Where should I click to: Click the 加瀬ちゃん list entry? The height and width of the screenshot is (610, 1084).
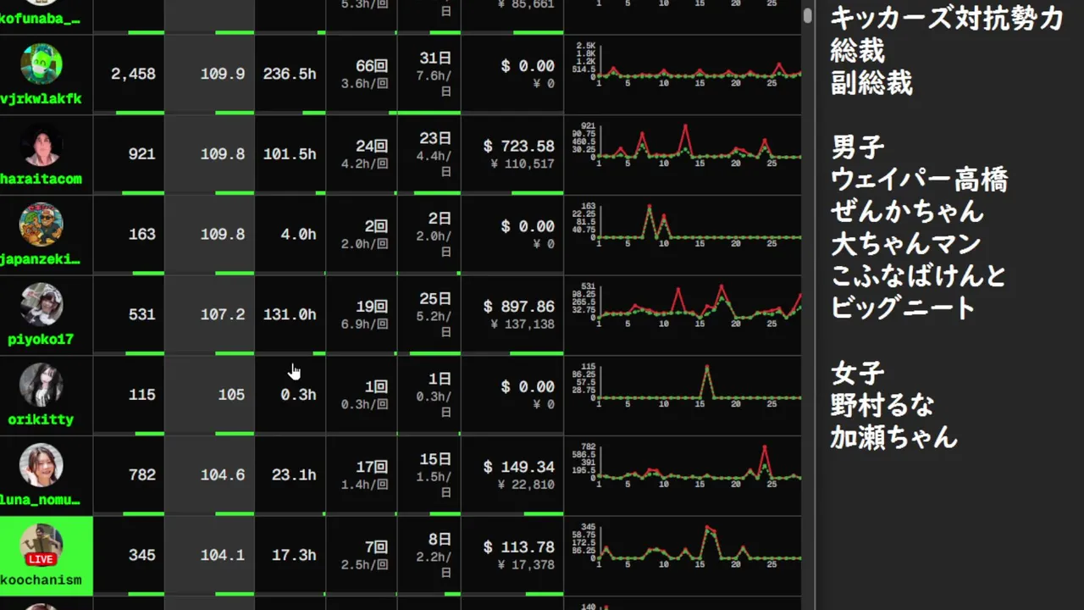pos(893,437)
